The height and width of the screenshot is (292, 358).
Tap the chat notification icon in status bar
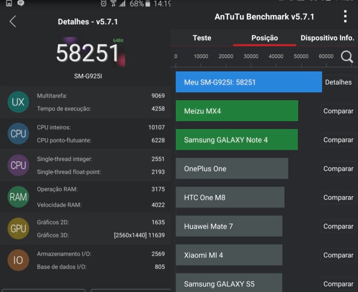[21, 3]
